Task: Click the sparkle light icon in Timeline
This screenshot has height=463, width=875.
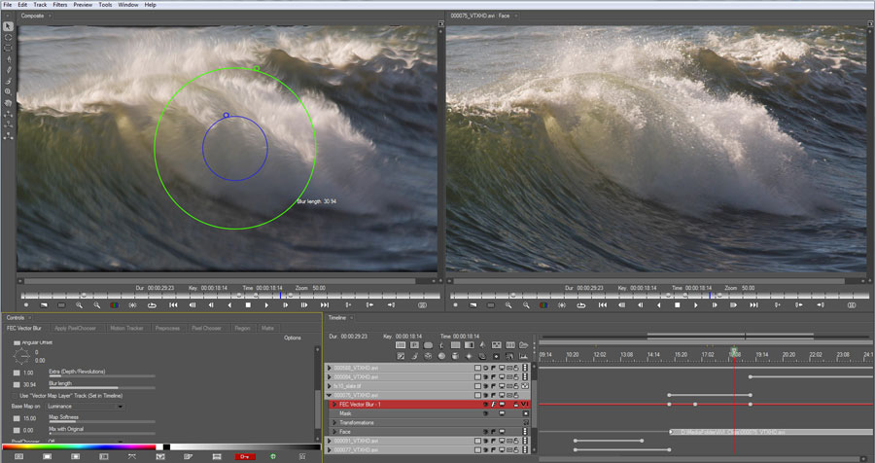Action: point(469,356)
